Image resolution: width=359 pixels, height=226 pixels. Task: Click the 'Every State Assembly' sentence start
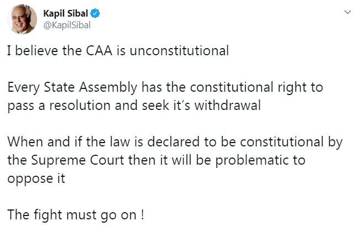click(72, 87)
